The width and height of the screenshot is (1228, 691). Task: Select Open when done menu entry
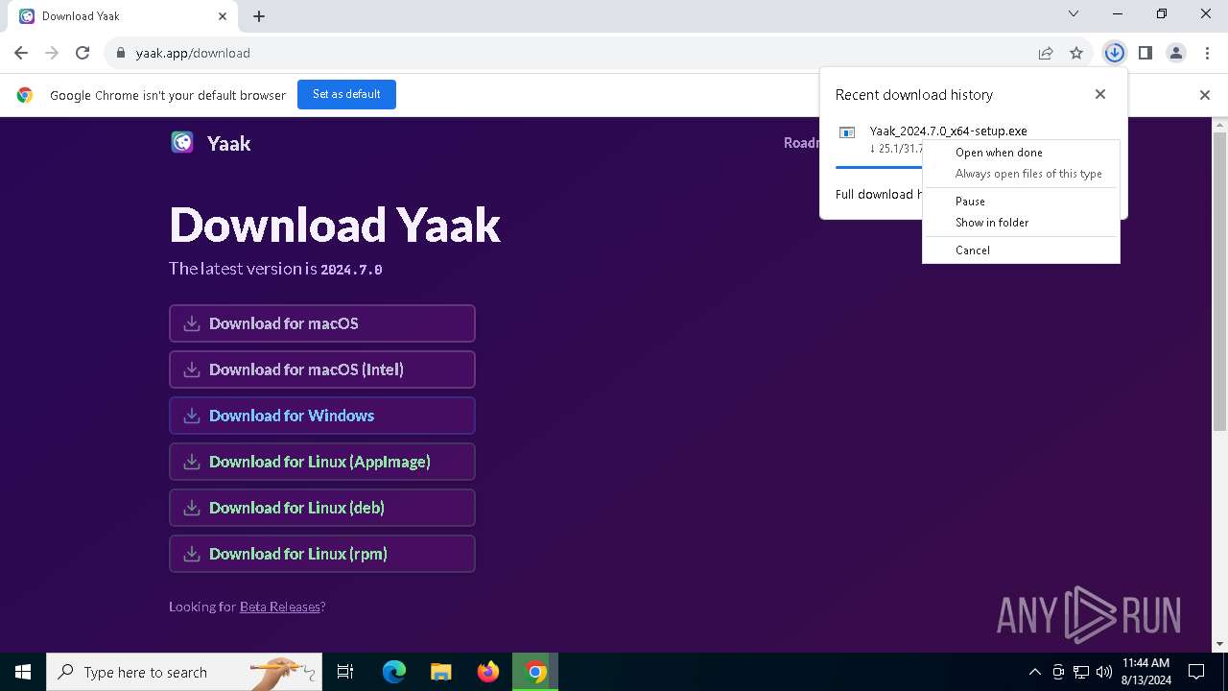coord(1021,153)
